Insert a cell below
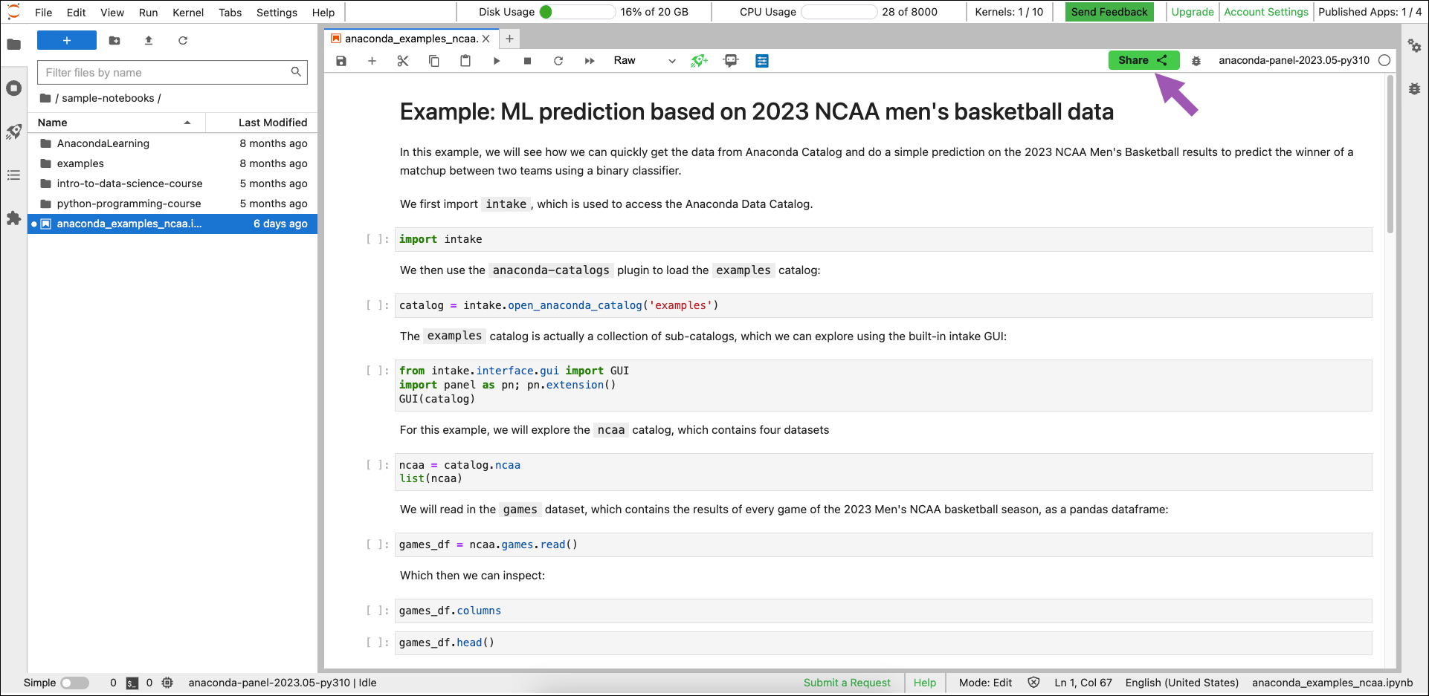1429x696 pixels. click(x=372, y=61)
